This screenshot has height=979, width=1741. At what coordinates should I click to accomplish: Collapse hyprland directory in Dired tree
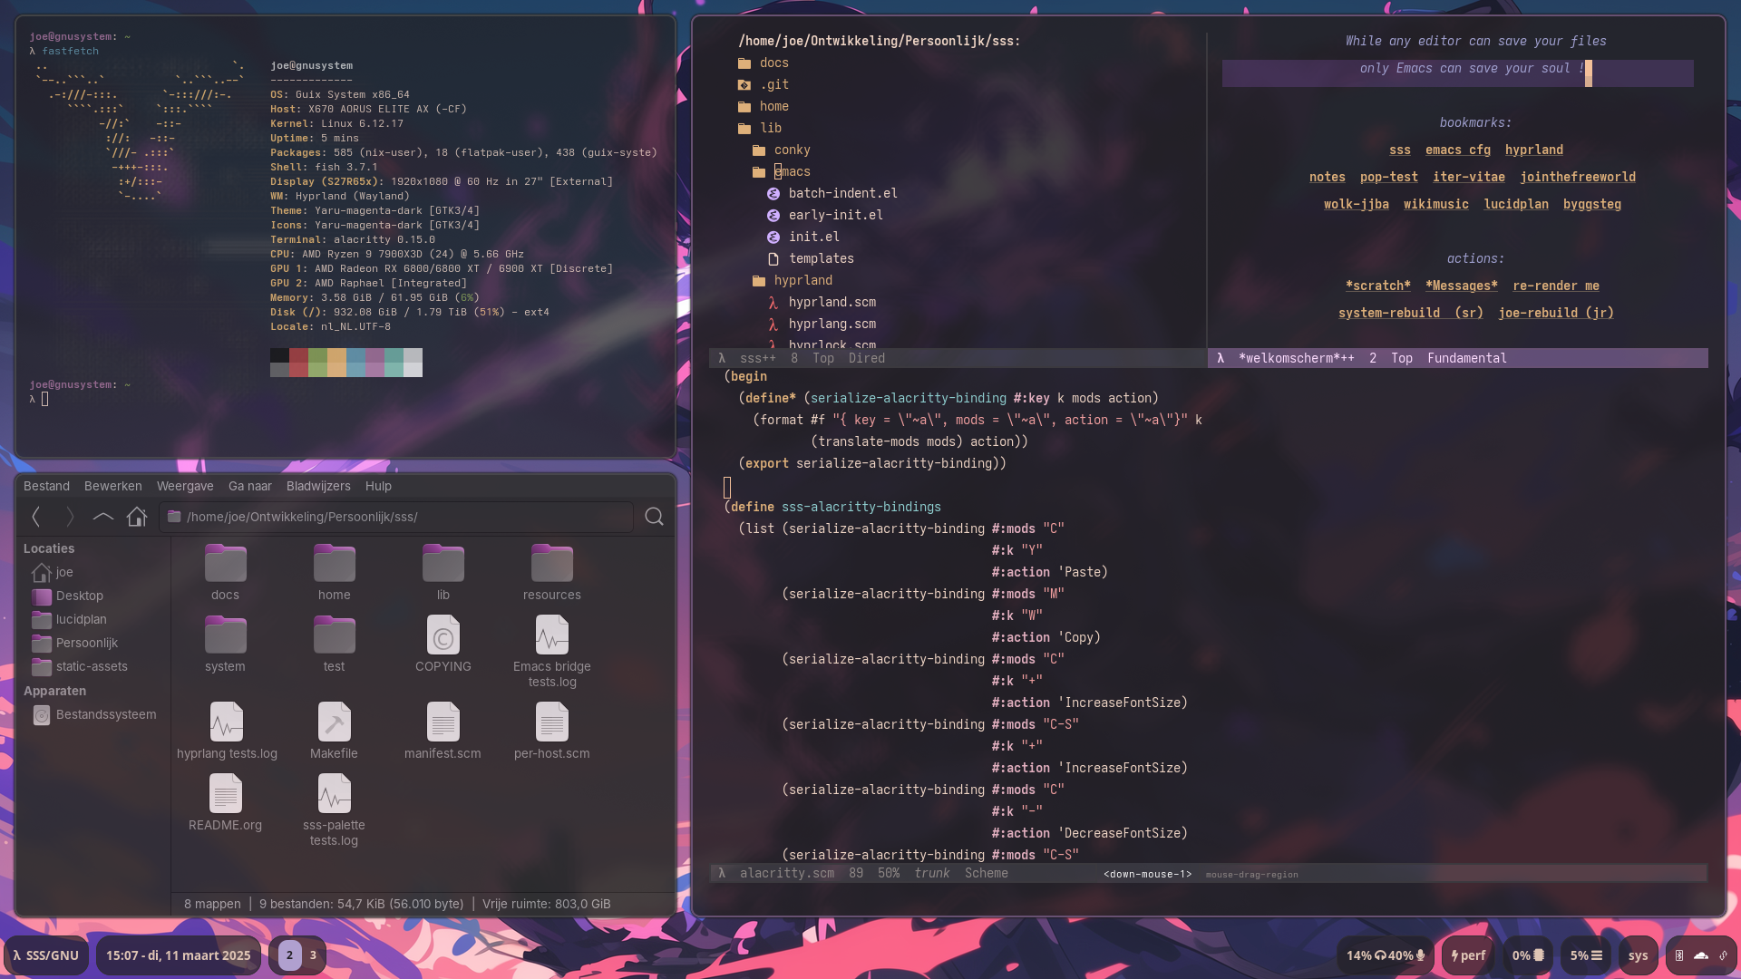(x=792, y=280)
